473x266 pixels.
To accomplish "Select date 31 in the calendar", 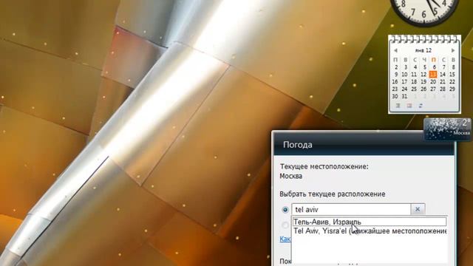I will coord(404,96).
